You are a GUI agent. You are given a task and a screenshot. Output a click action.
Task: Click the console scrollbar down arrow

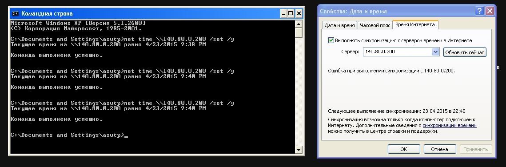point(299,150)
